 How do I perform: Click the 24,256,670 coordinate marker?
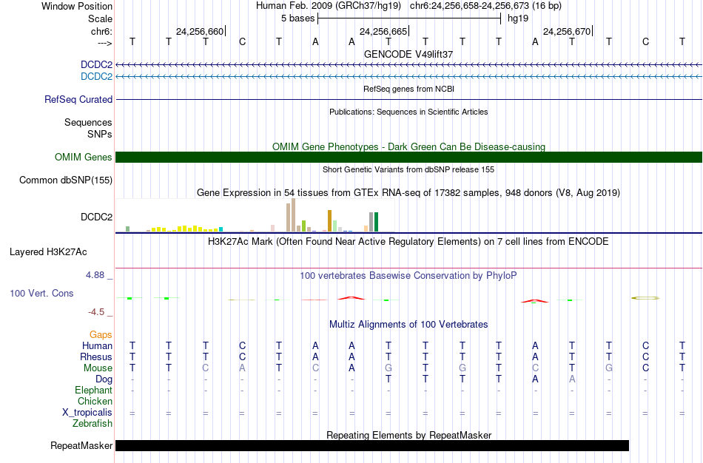567,31
